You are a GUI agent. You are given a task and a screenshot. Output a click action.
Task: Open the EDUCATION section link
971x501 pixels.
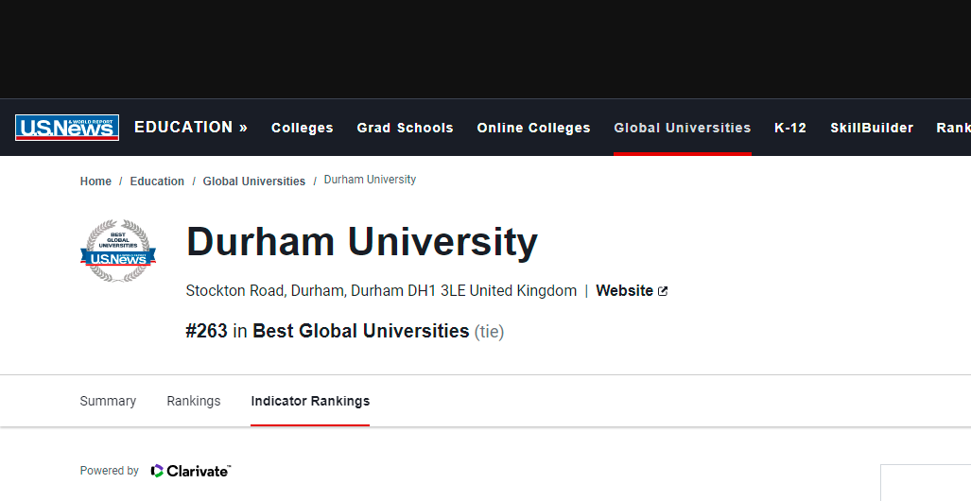pos(191,127)
